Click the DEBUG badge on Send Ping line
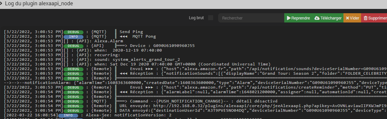Viewport: 387px width, 119px height. click(73, 32)
